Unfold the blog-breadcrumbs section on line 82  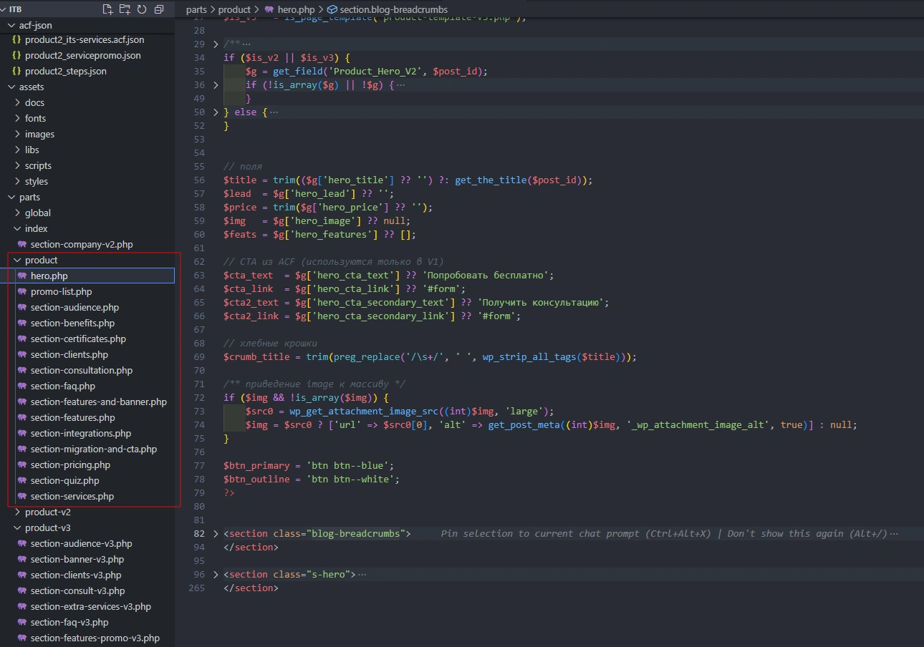click(216, 534)
